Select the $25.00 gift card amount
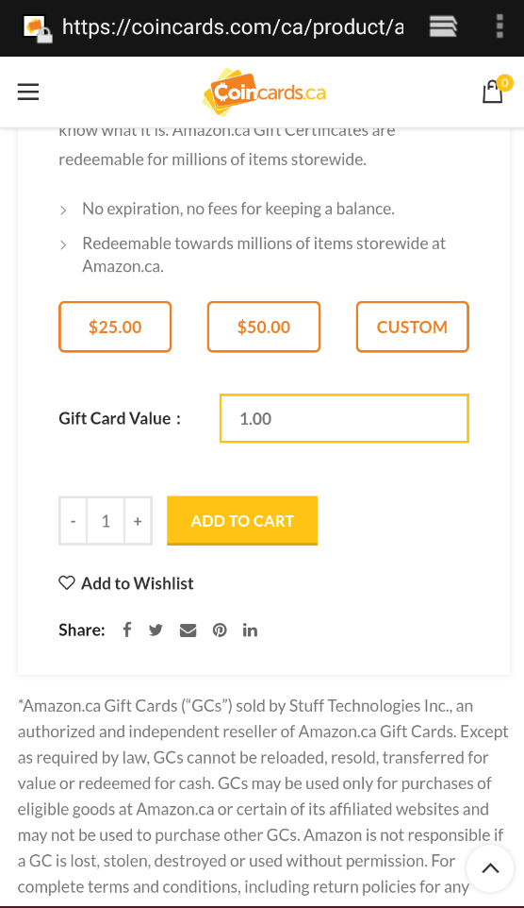Screen dimensions: 524x908 pos(115,327)
